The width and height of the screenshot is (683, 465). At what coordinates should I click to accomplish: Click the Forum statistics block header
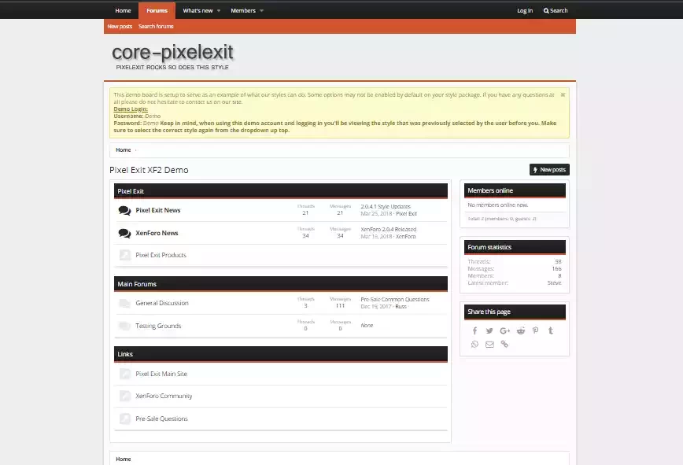(x=489, y=247)
